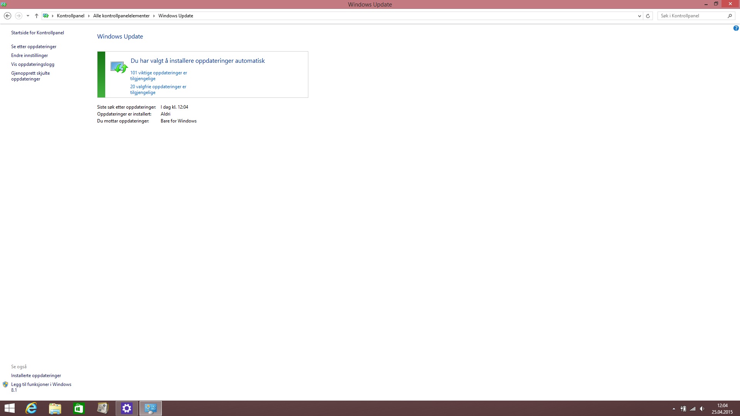Restore down the Windows Update window
This screenshot has height=416, width=740.
click(716, 4)
